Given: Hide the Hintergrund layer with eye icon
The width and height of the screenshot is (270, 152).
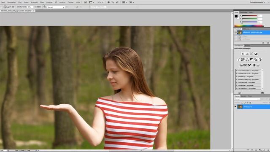Looking at the screenshot, I should tap(235, 107).
